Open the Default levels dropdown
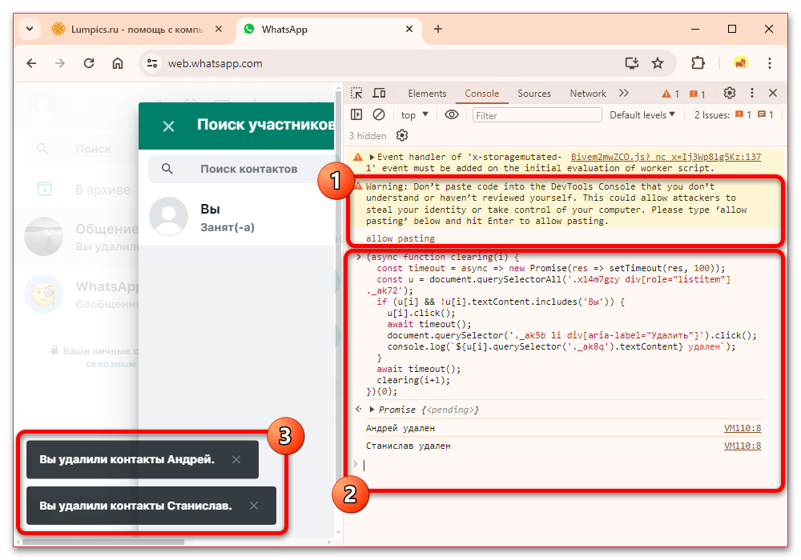 pos(642,115)
